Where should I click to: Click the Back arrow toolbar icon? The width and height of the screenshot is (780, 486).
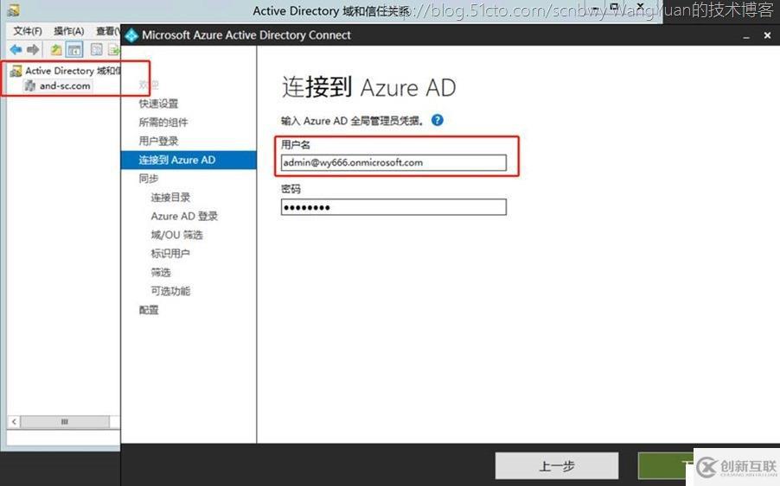pos(15,50)
